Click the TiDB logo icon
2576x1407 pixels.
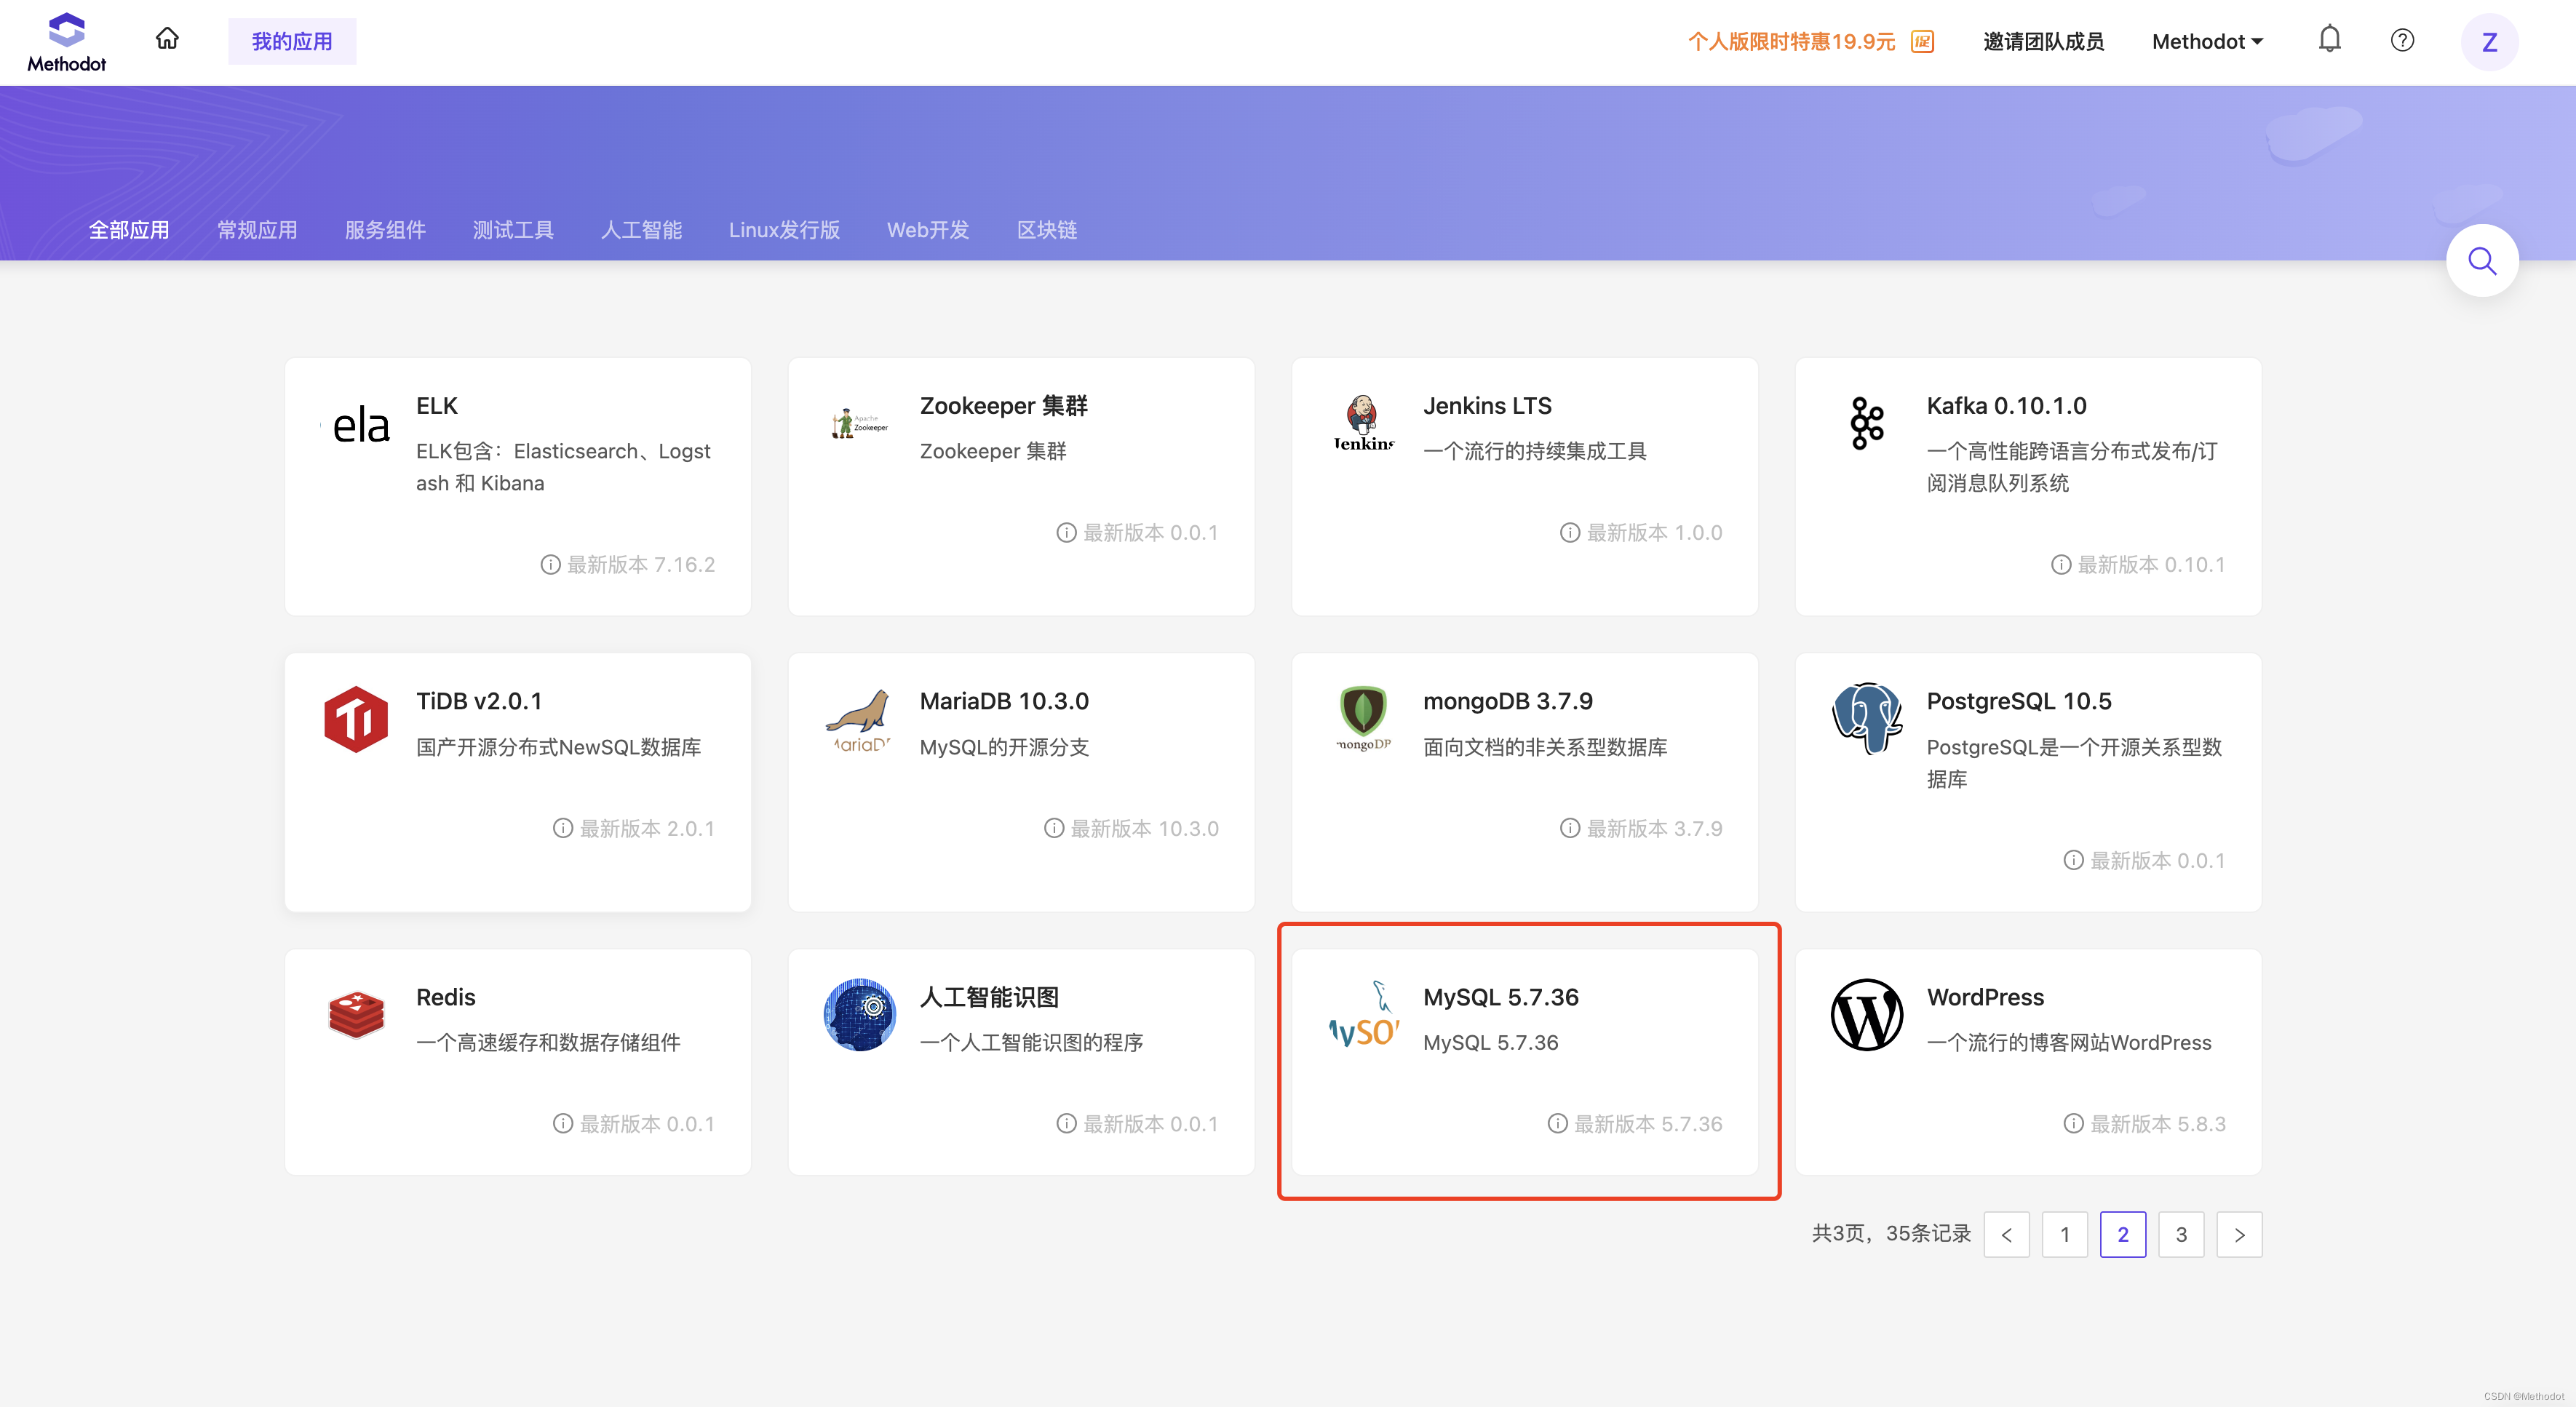point(356,718)
